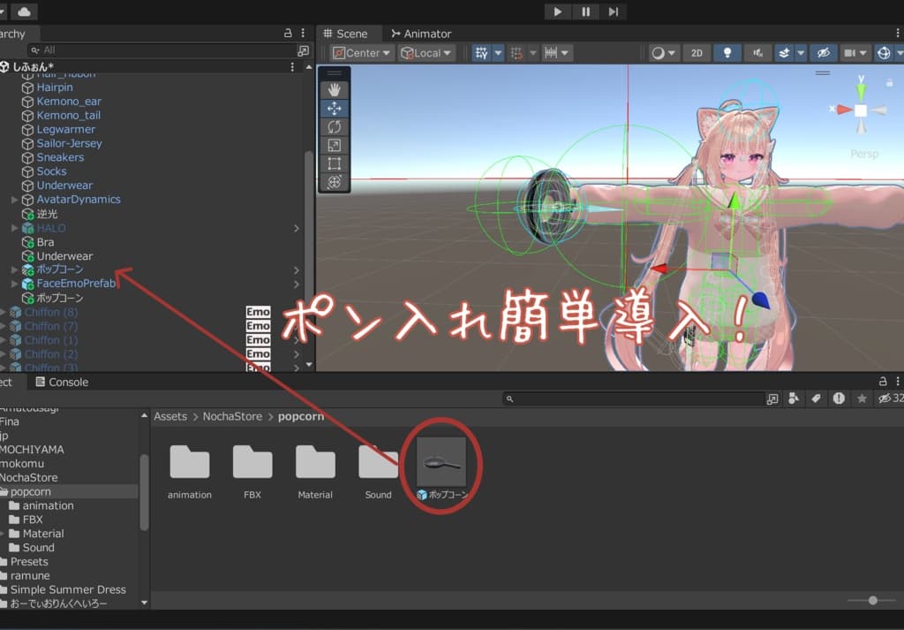The image size is (904, 630).
Task: Select the Rect transform tool
Action: 333,163
